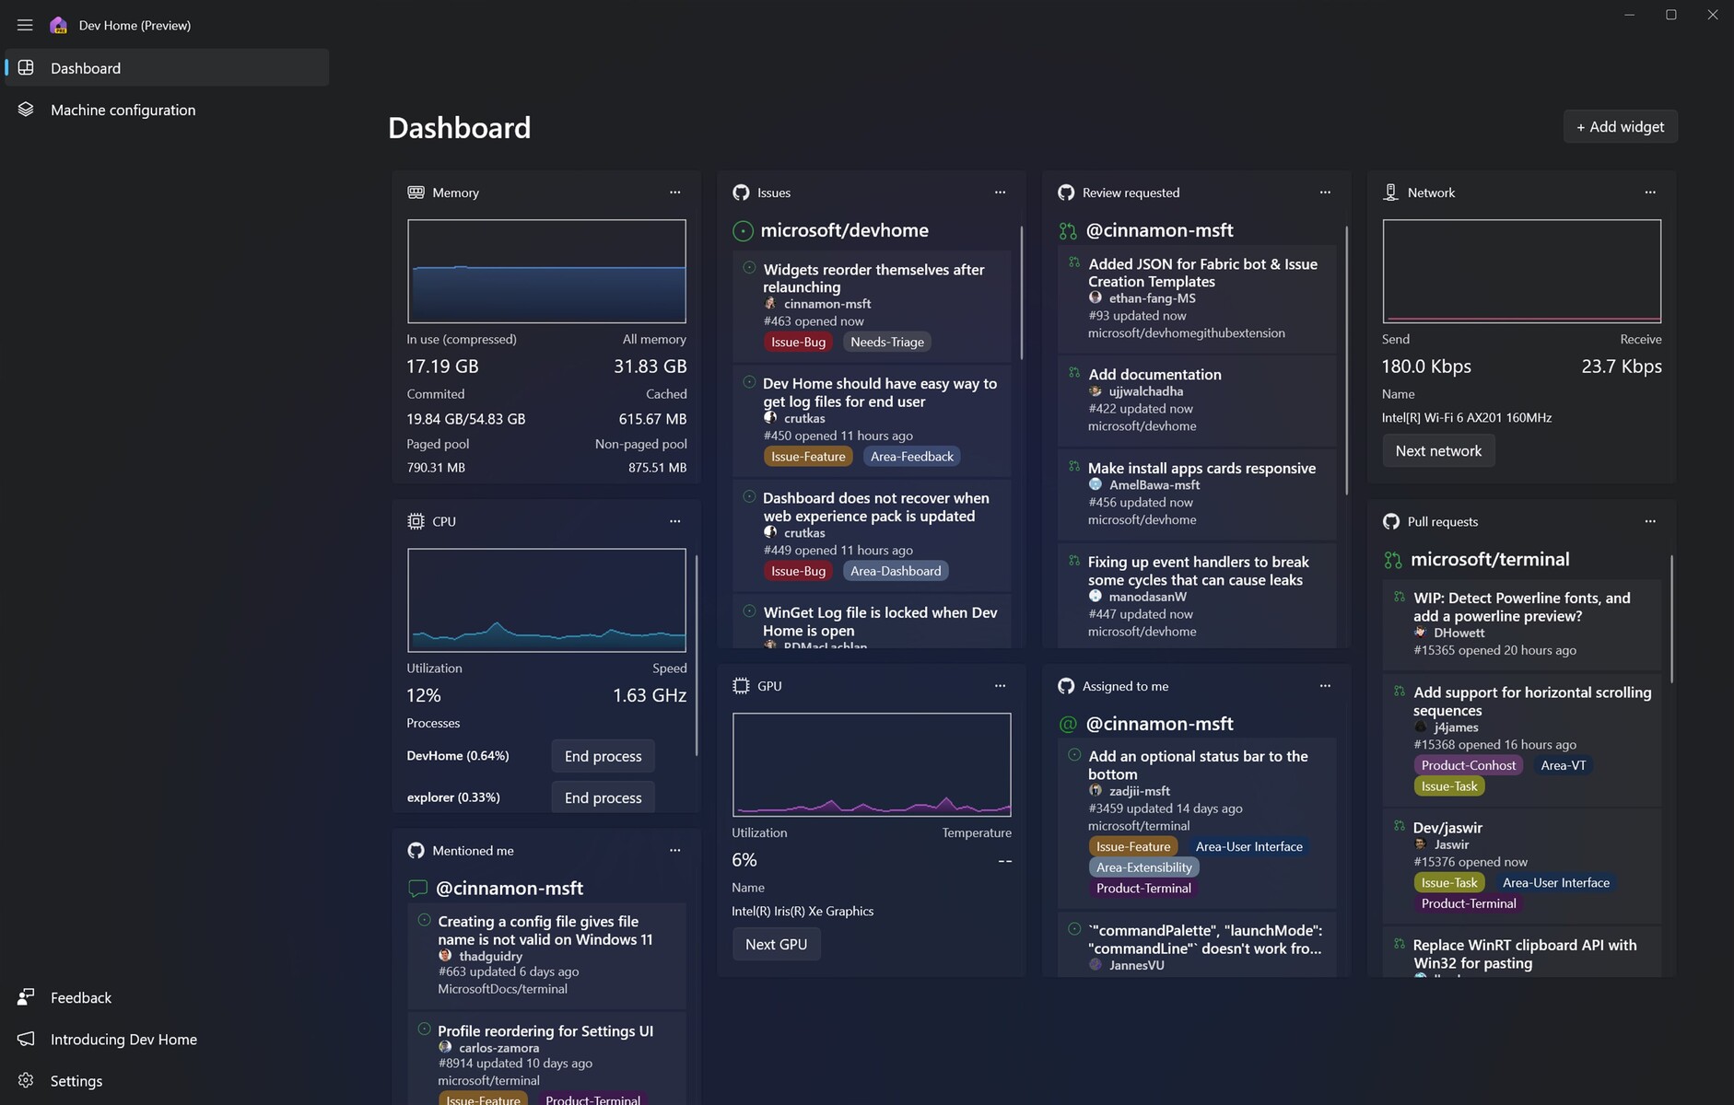End the DevHome process
The height and width of the screenshot is (1105, 1734).
coord(602,755)
